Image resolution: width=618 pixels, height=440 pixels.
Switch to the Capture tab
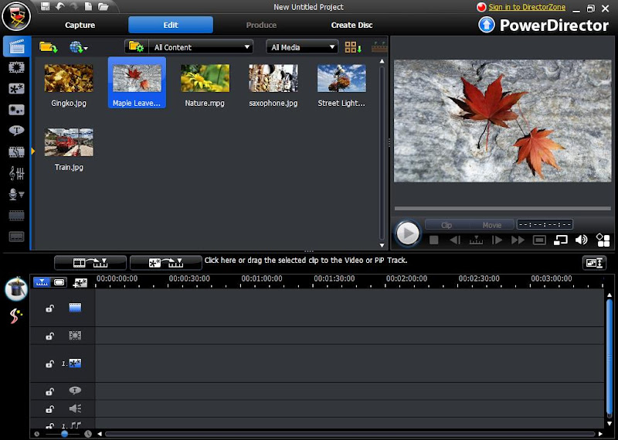pyautogui.click(x=80, y=25)
